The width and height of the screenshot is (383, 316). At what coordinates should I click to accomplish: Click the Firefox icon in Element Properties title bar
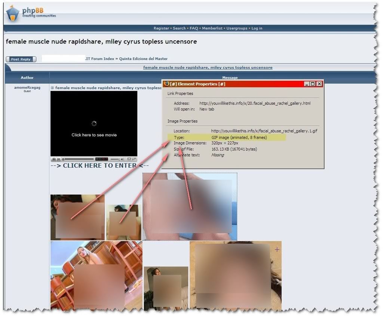(166, 84)
